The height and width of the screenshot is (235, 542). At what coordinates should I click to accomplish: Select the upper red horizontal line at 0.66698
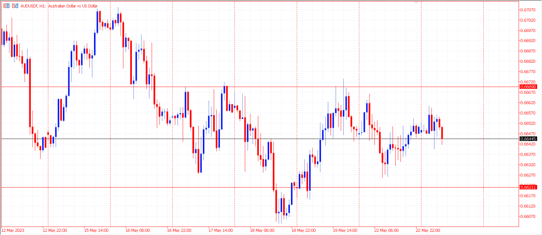tap(260, 86)
